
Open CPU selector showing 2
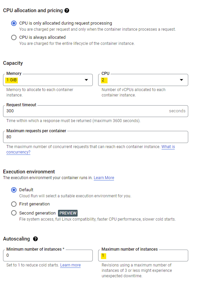click(x=143, y=80)
